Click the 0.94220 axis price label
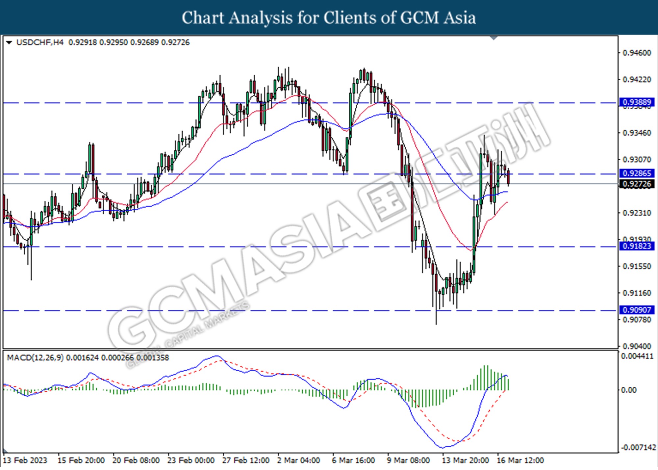Image resolution: width=658 pixels, height=470 pixels. click(x=637, y=80)
